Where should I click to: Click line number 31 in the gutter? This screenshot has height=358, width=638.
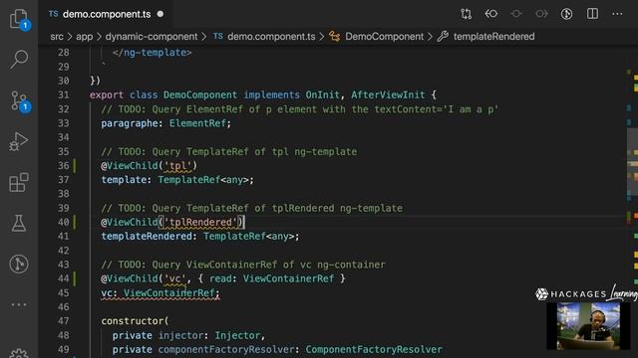[64, 95]
